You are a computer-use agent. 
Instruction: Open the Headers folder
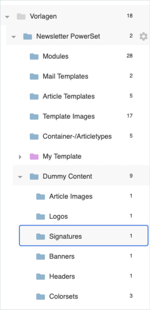coord(84,276)
